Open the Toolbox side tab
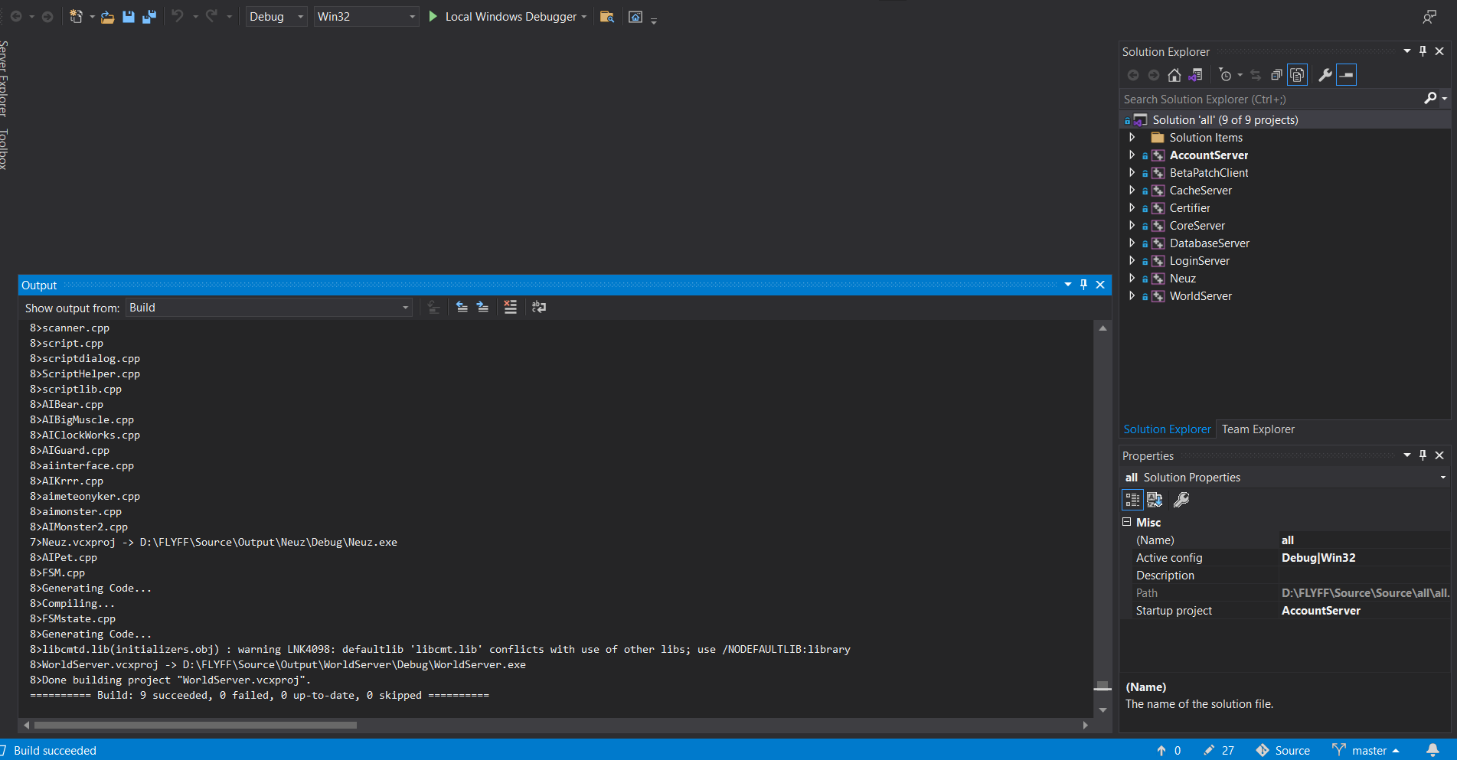Screen dimensions: 1457x760 coord(5,148)
